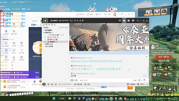179x101 pixels.
Task: Click the plus icon on the banner corner
Action: point(148,24)
